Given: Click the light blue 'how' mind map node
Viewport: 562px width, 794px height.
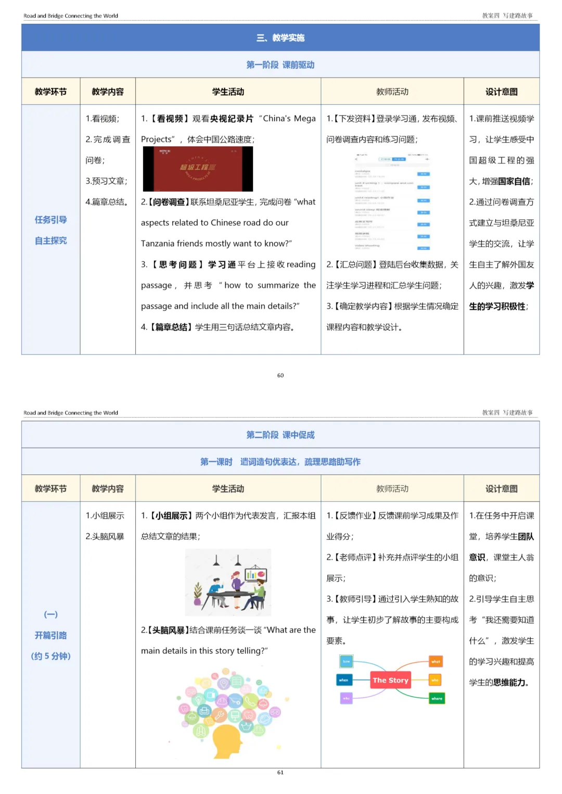Looking at the screenshot, I should [347, 661].
